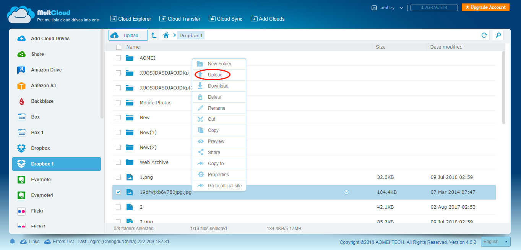
Task: Select Copy to in context menu
Action: [216, 164]
